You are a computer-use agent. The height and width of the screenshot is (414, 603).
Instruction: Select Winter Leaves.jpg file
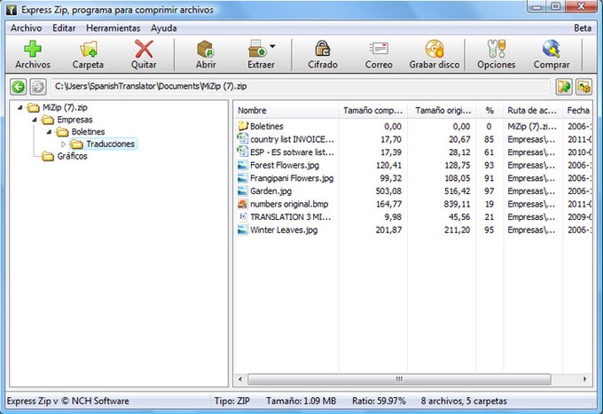click(x=413, y=230)
